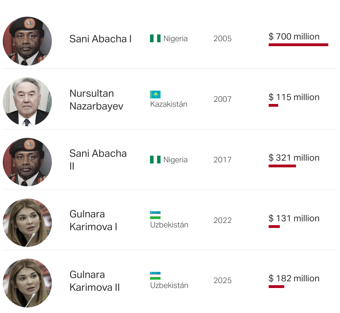Image resolution: width=340 pixels, height=313 pixels.
Task: Select the Uzbekistan flag in the 2025 row
Action: [155, 276]
